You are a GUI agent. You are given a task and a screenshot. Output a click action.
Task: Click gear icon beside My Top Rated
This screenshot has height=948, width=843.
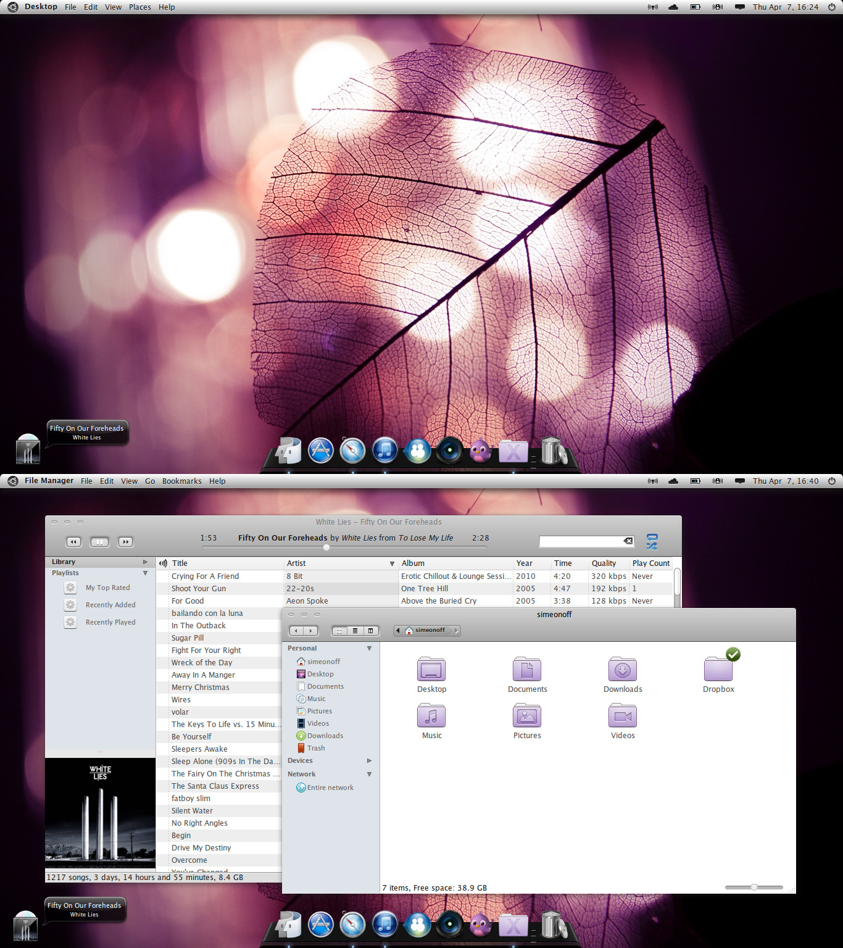point(70,588)
